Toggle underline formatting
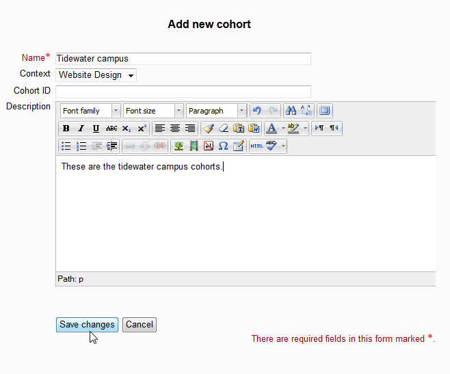Screen dimensions: 450x374 pos(96,129)
